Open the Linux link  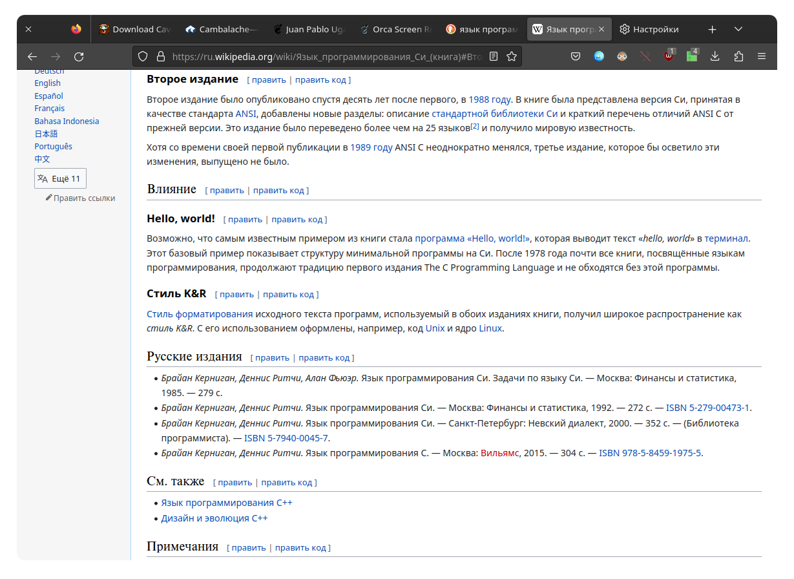click(x=490, y=328)
